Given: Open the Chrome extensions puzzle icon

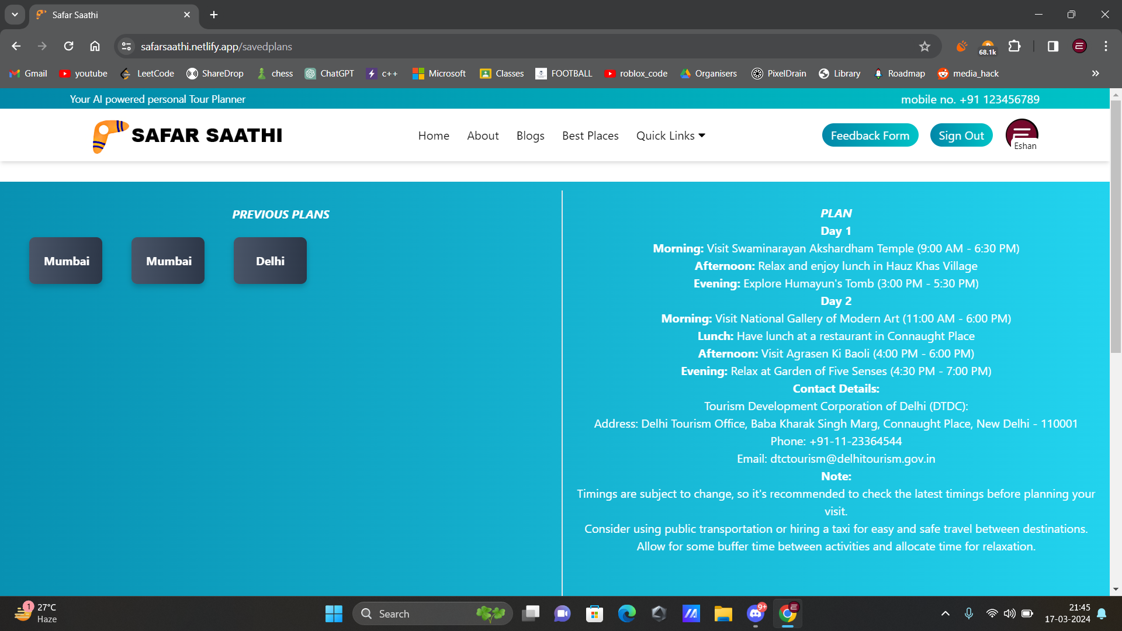Looking at the screenshot, I should [1014, 47].
